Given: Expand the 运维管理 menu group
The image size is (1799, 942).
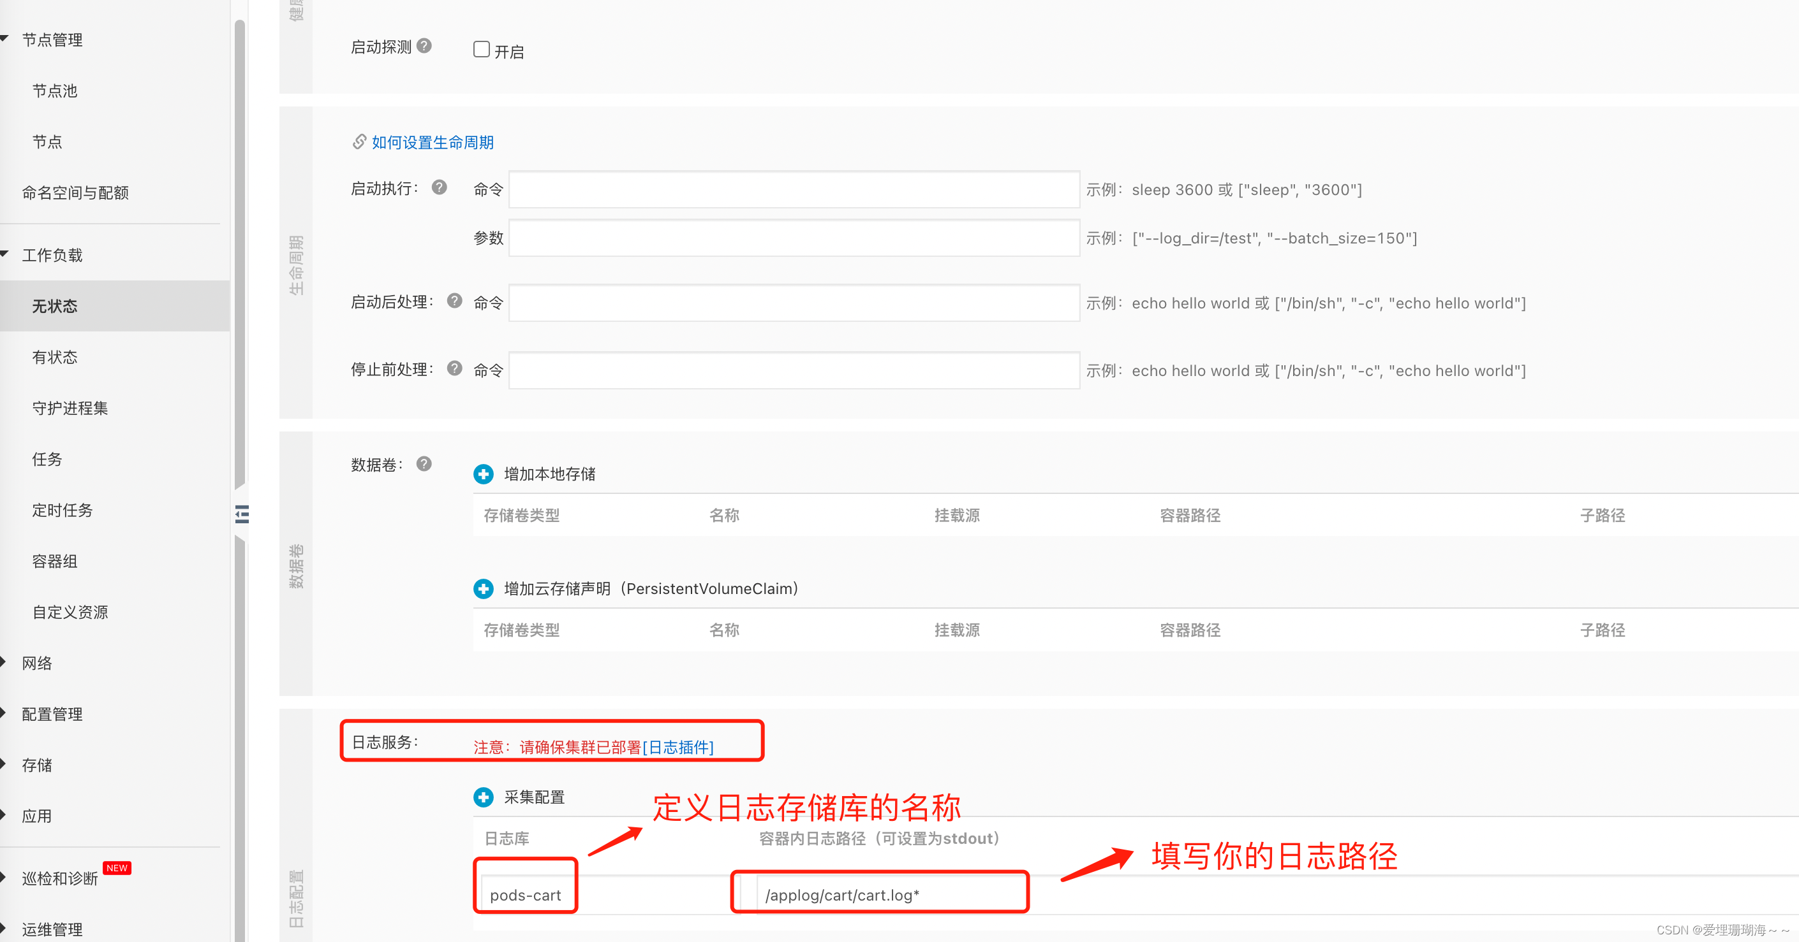Looking at the screenshot, I should click(3, 929).
